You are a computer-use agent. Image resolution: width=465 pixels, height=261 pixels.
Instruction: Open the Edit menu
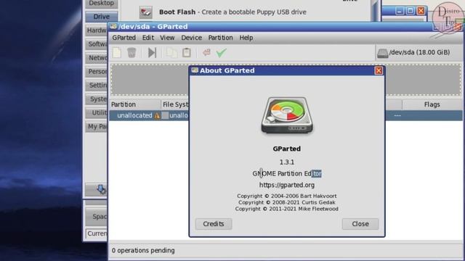[x=148, y=38]
